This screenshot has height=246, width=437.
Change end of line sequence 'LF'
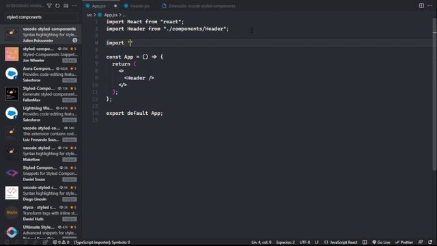pyautogui.click(x=317, y=242)
